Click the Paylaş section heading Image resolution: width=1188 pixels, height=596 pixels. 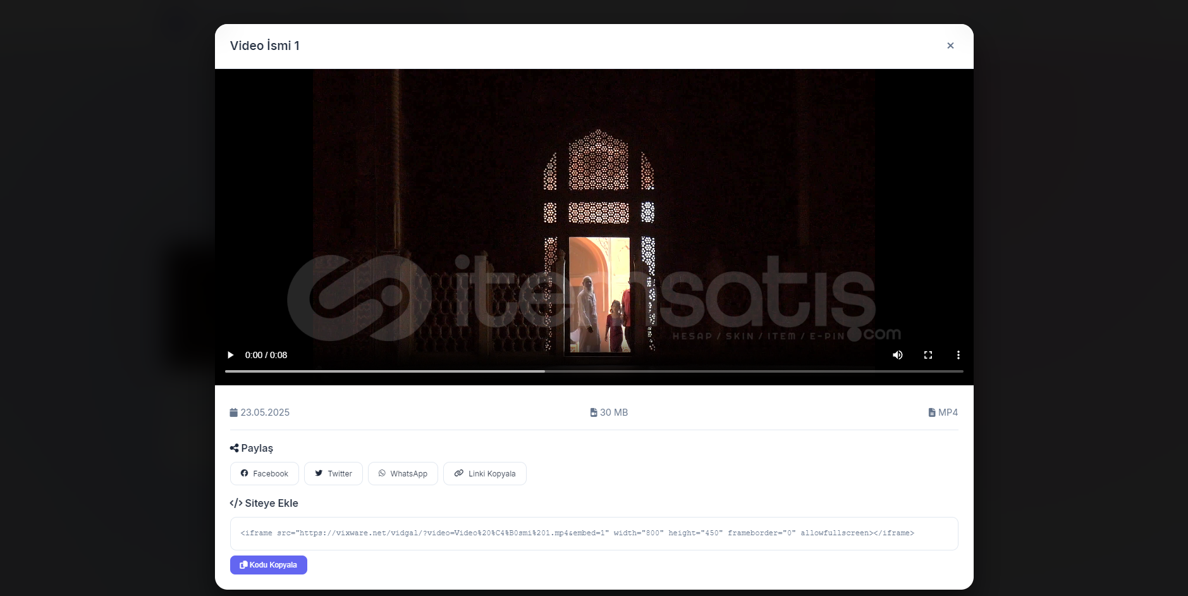252,448
